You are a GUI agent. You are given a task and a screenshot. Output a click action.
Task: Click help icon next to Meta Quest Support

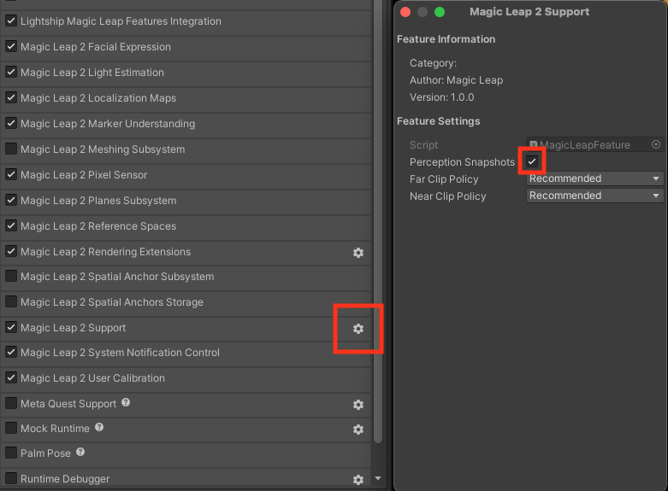tap(126, 402)
